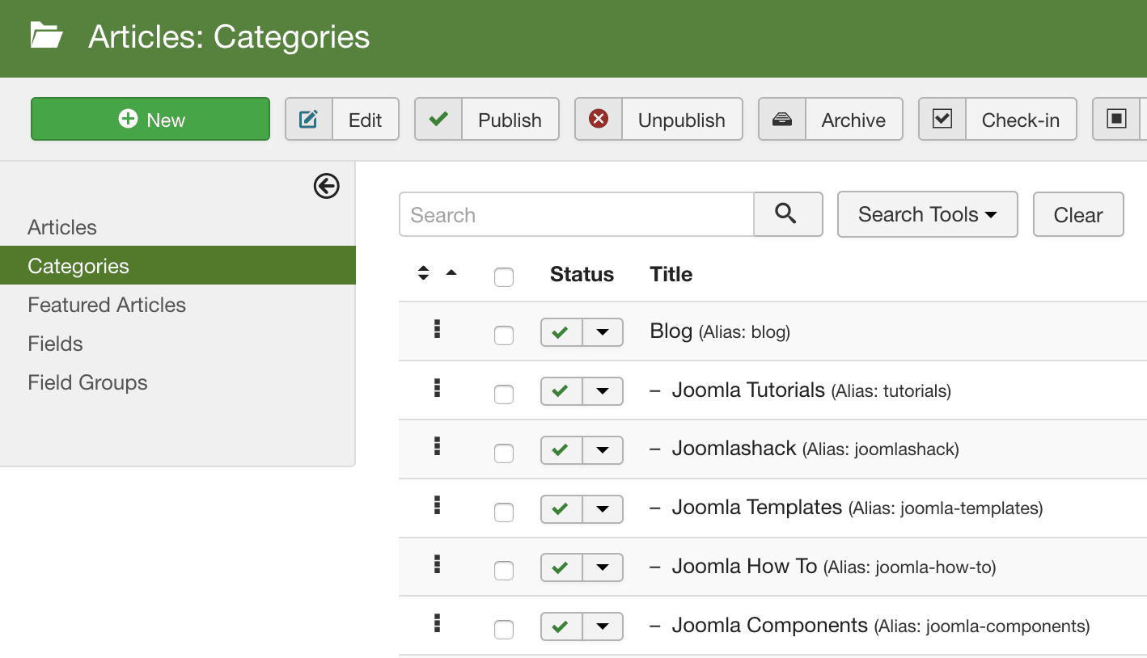
Task: Click the Archive toolbar label
Action: pyautogui.click(x=853, y=120)
